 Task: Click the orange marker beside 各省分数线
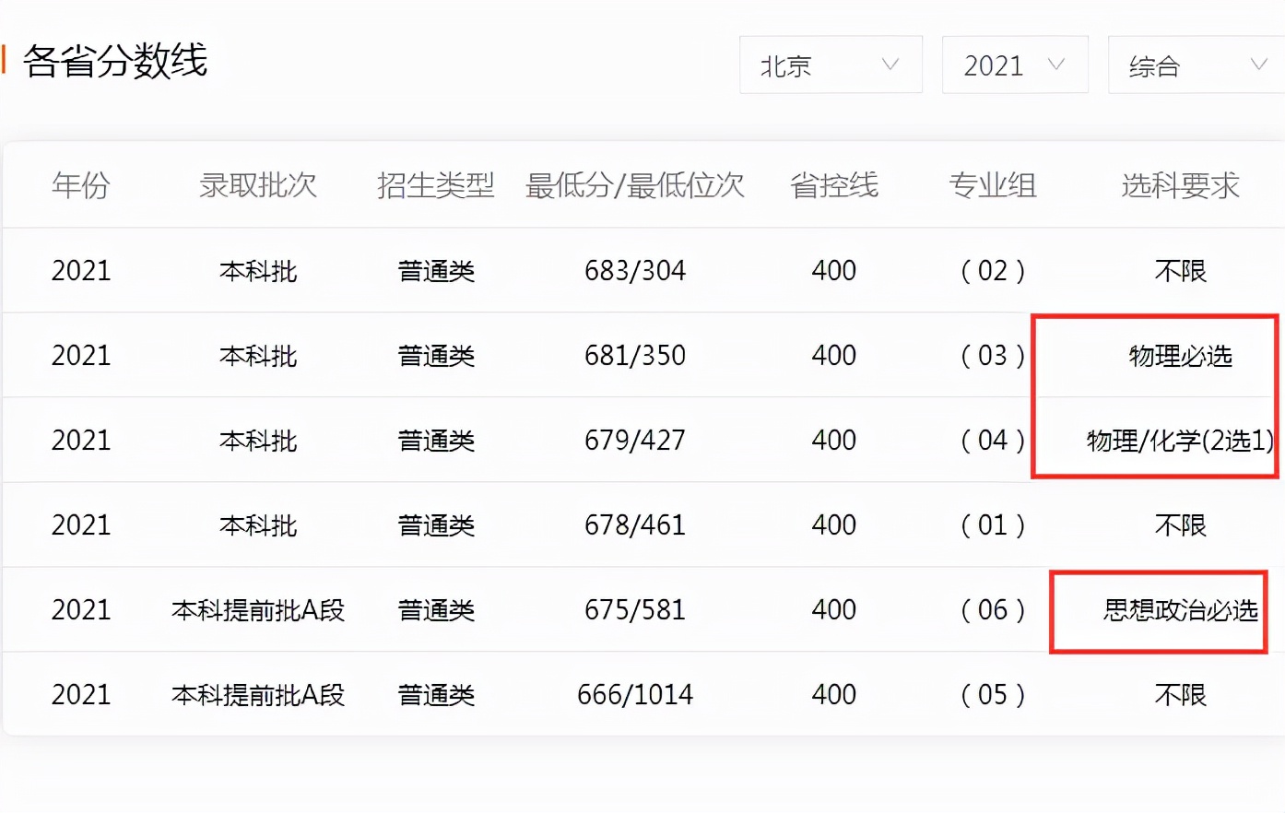(x=4, y=58)
